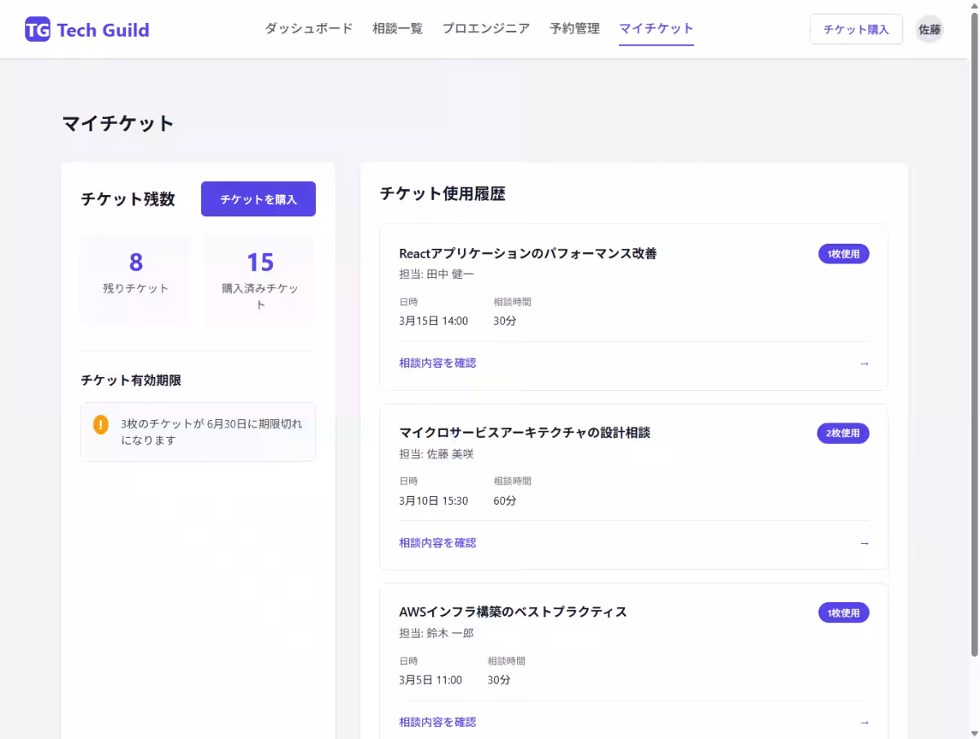This screenshot has height=739, width=980.
Task: Select the マイチケット navigation item
Action: [x=656, y=28]
